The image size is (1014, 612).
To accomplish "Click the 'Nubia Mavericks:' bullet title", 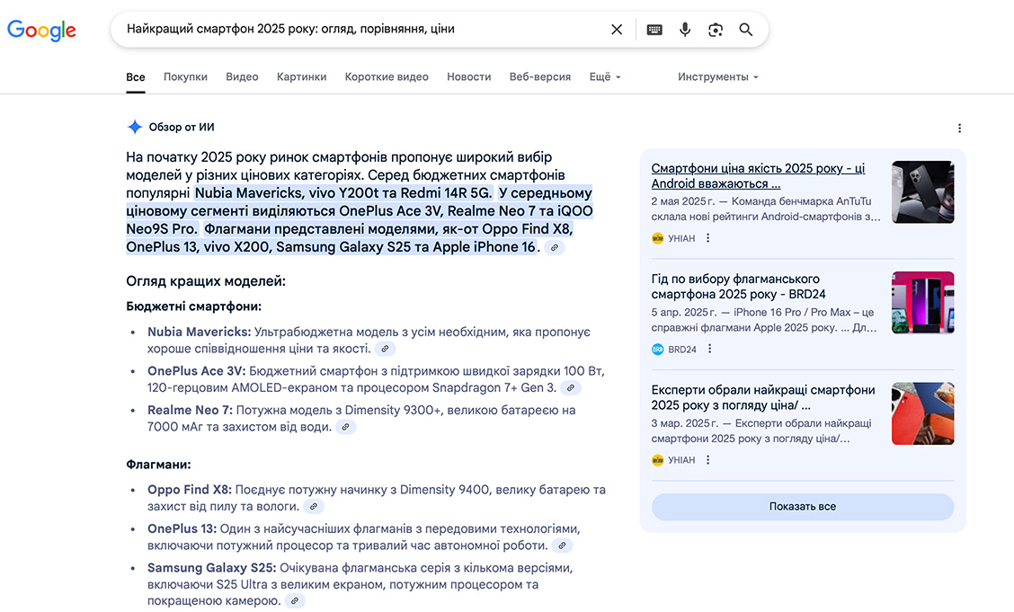I will click(x=200, y=333).
